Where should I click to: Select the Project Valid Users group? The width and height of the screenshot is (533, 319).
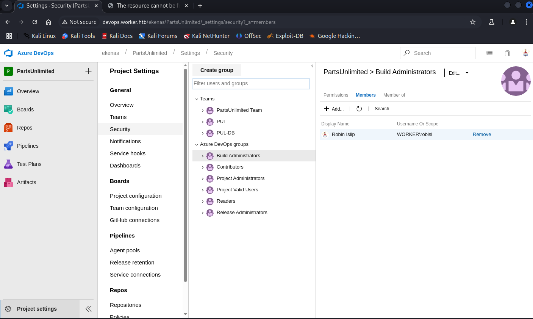237,190
